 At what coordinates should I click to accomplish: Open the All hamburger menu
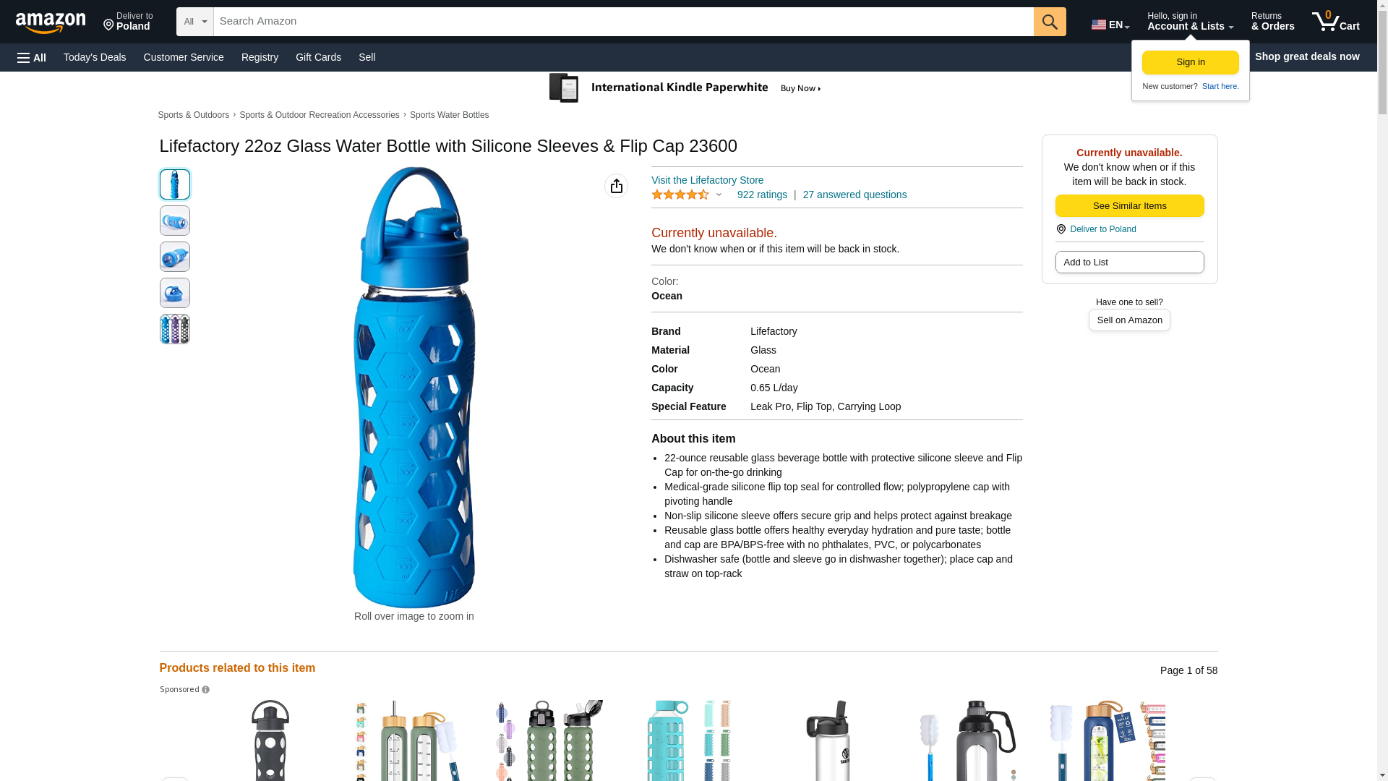32,57
